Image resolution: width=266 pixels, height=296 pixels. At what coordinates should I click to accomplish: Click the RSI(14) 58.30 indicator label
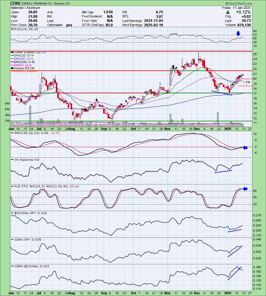pyautogui.click(x=25, y=29)
